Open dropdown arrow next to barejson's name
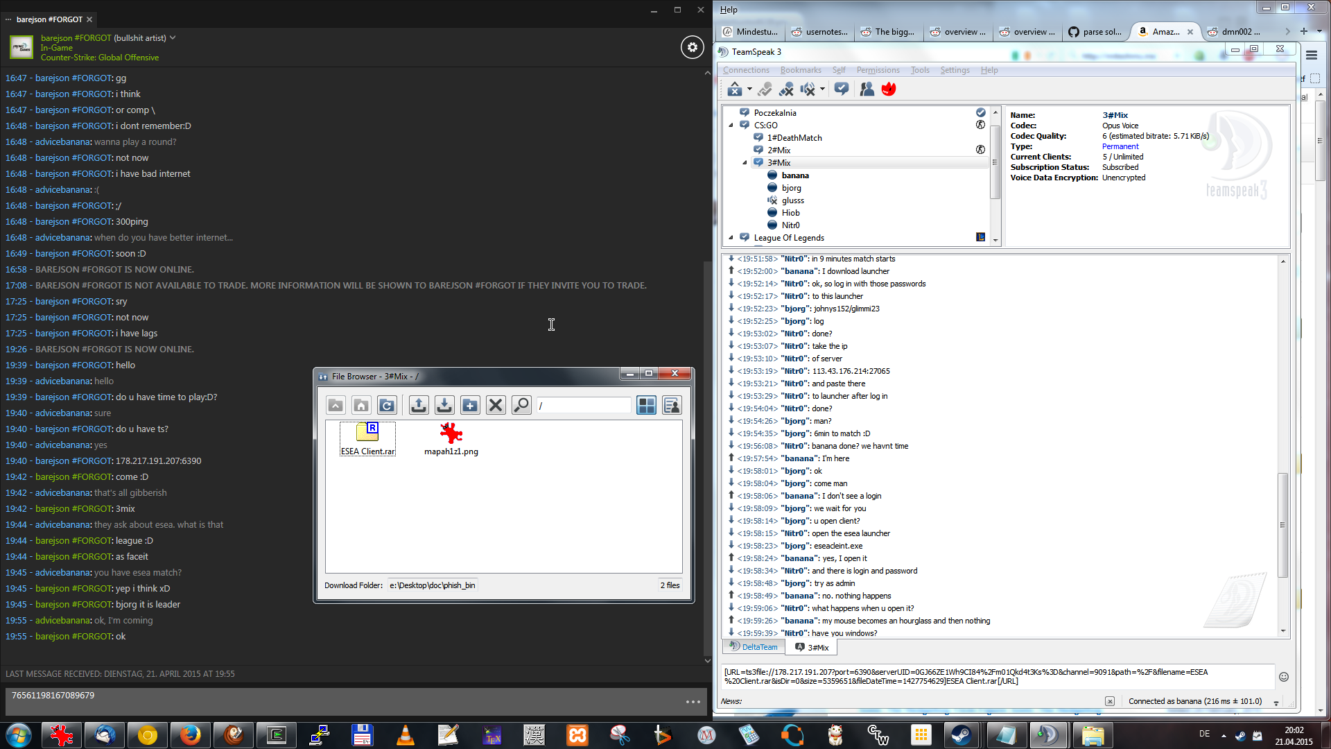Viewport: 1331px width, 749px height. 173,38
